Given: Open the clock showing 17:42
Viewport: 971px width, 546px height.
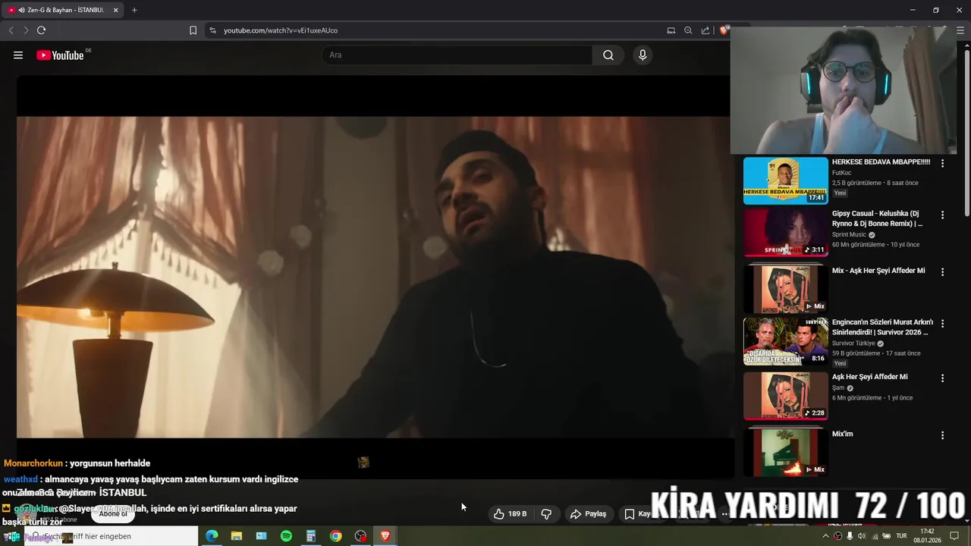Looking at the screenshot, I should [x=927, y=536].
